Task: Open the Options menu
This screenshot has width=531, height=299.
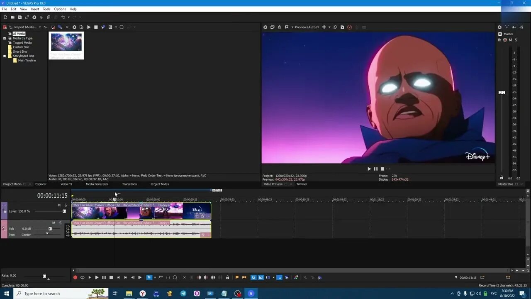Action: point(60,9)
